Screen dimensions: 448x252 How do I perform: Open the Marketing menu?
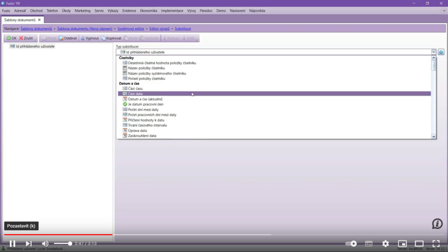coord(82,10)
